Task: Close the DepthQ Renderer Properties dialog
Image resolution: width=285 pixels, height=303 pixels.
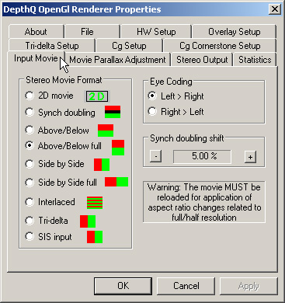Action: click(274, 9)
